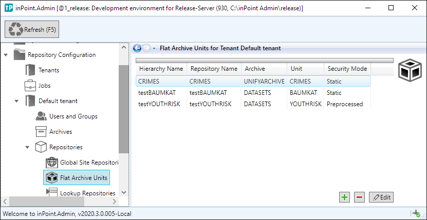Remove the unit with the red minus
The image size is (427, 220).
360,197
